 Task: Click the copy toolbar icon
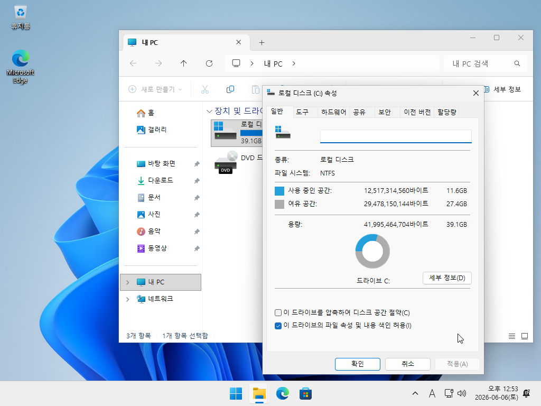230,89
